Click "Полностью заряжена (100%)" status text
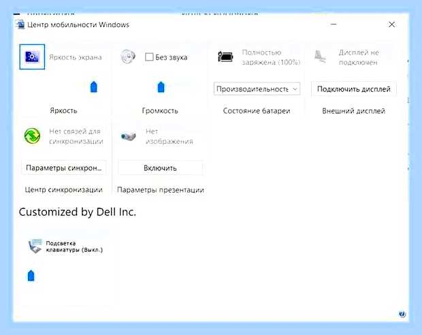Image resolution: width=422 pixels, height=335 pixels. click(x=271, y=57)
